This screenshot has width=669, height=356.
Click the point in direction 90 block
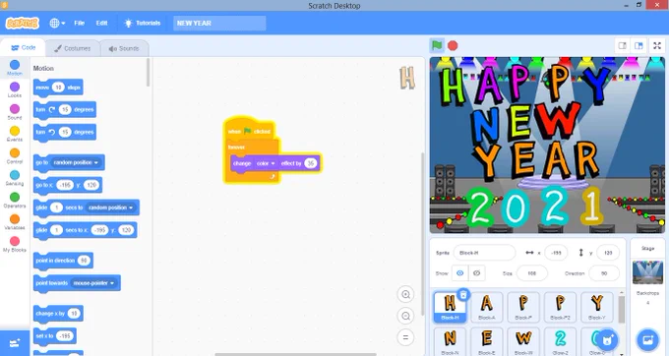(x=63, y=261)
